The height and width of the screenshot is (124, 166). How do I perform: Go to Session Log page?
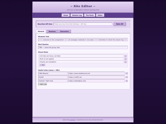(77, 15)
